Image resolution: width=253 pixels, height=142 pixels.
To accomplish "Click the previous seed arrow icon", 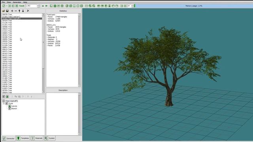I will click(9, 6).
